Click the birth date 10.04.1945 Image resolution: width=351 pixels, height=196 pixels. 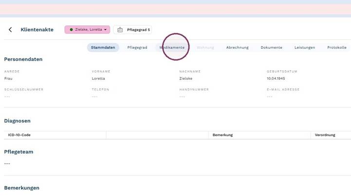click(276, 78)
